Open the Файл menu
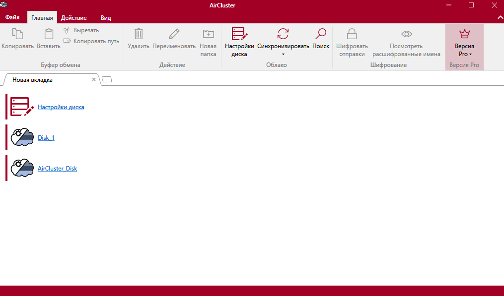 tap(12, 17)
